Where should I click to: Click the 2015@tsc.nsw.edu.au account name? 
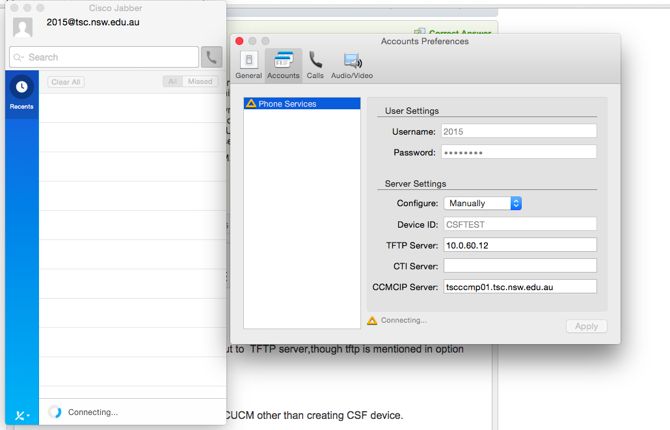pos(93,22)
